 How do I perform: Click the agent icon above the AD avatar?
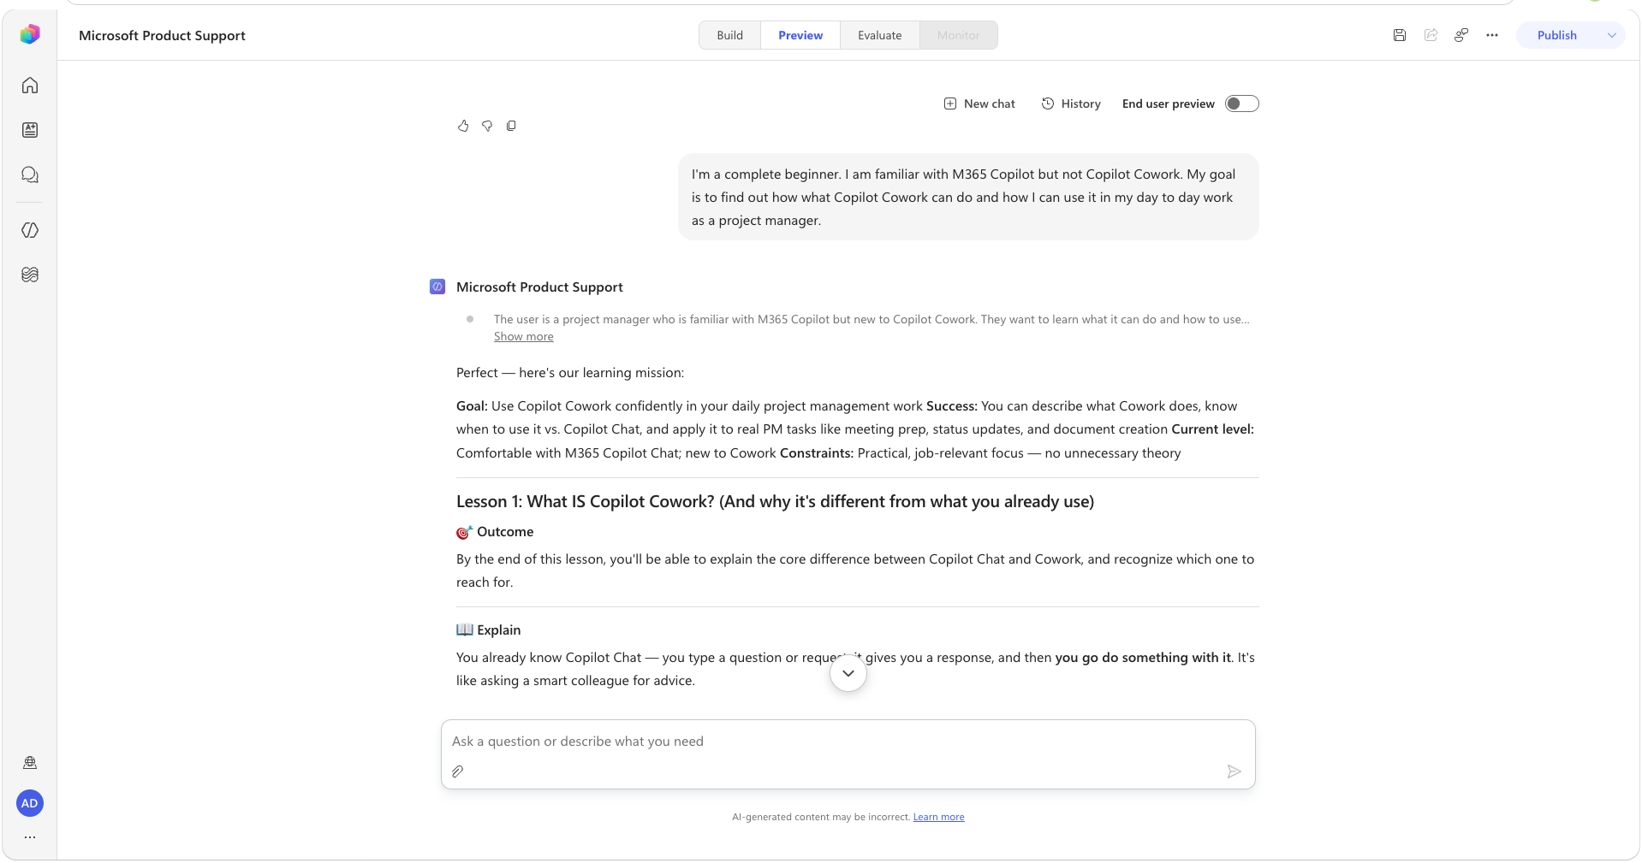click(30, 763)
